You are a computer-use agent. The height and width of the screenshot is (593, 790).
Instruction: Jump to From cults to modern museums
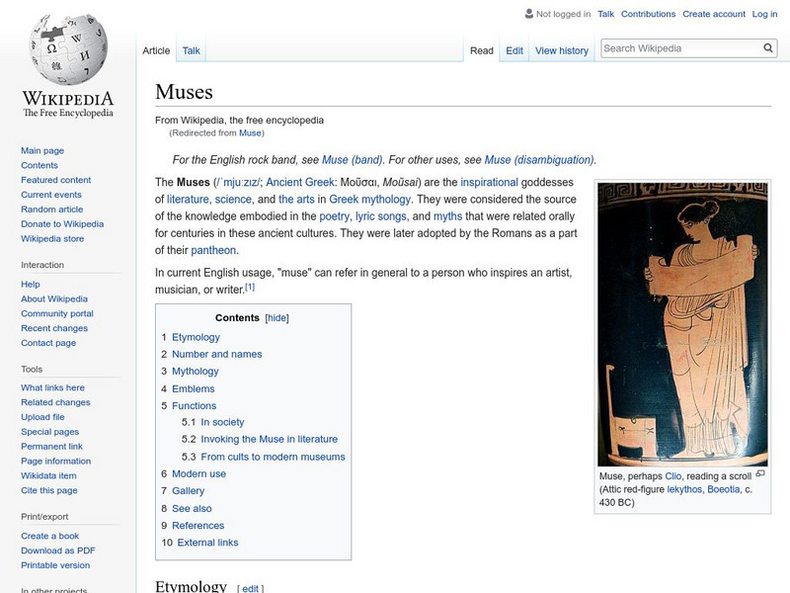click(273, 457)
